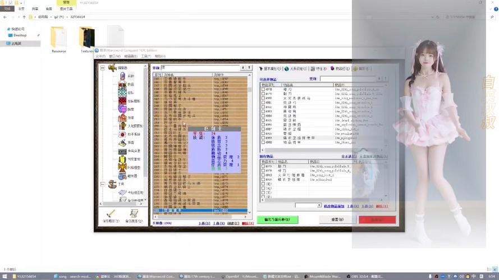Open the OpenBrf taskbar item
Image resolution: width=499 pixels, height=280 pixels.
coord(239,277)
